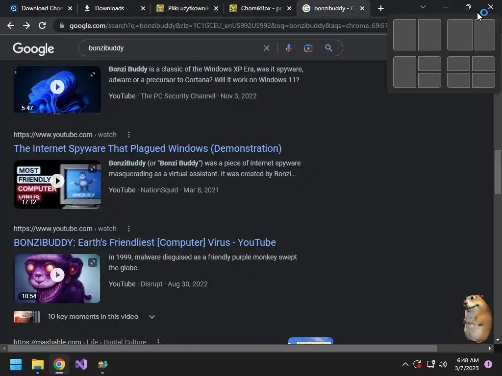502x376 pixels.
Task: Click the youtube.com watch URL above Internet Spyware
Action: point(65,135)
